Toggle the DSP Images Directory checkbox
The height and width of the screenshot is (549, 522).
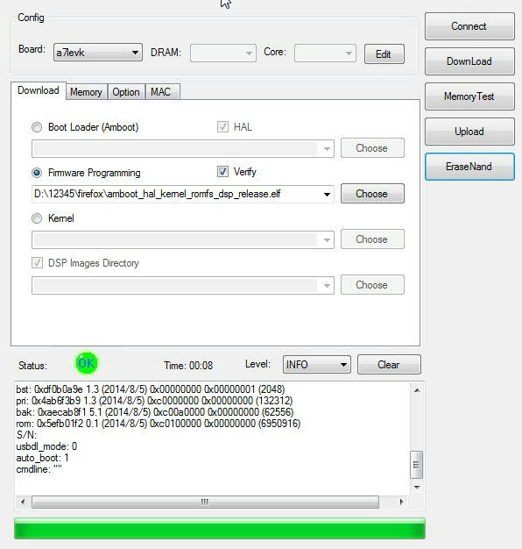pos(37,262)
